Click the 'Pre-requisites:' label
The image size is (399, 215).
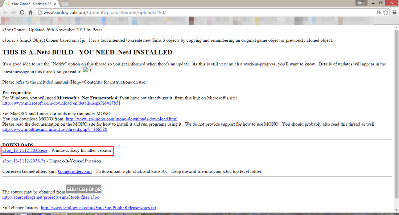pos(17,93)
